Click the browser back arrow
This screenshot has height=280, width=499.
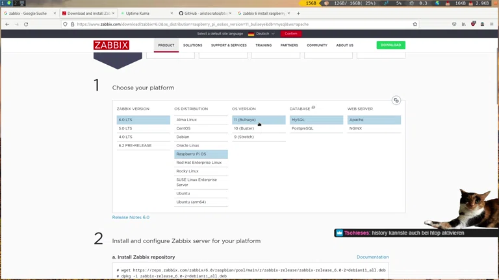[7, 24]
